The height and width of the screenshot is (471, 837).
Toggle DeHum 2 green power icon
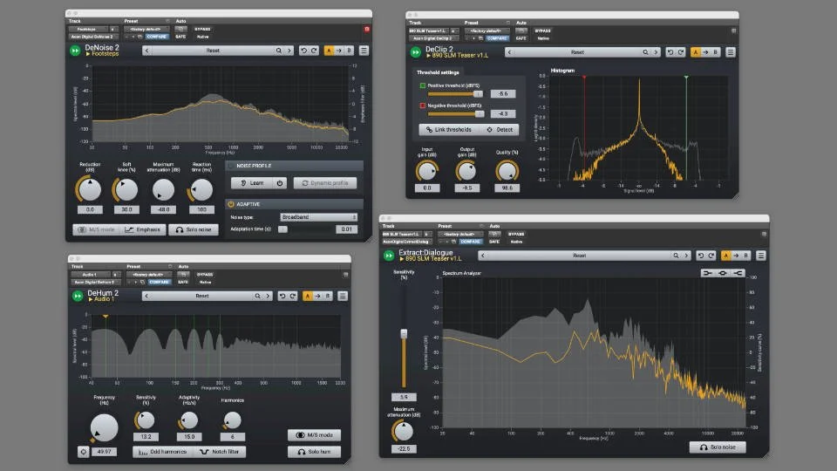point(78,296)
